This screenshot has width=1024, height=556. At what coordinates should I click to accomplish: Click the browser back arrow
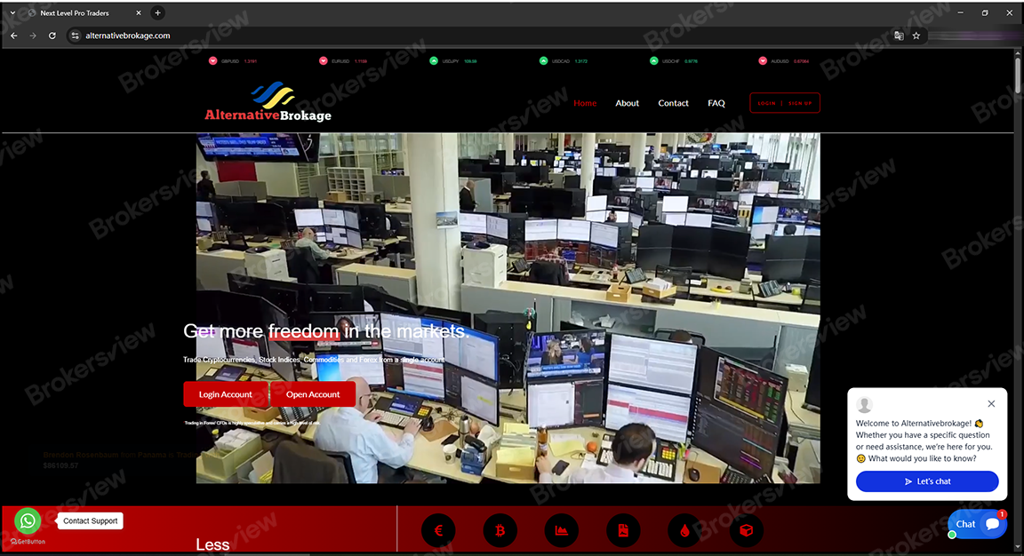point(13,36)
